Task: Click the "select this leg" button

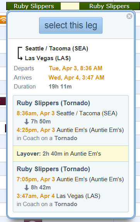Action: 71,26
